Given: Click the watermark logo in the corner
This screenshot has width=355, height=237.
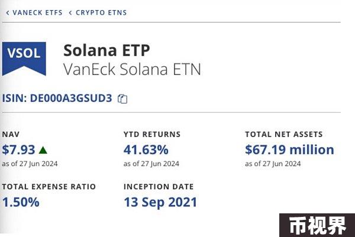Looking at the screenshot, I should coord(317,225).
